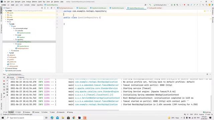Toggle the Problems tool window button

[x=26, y=112]
